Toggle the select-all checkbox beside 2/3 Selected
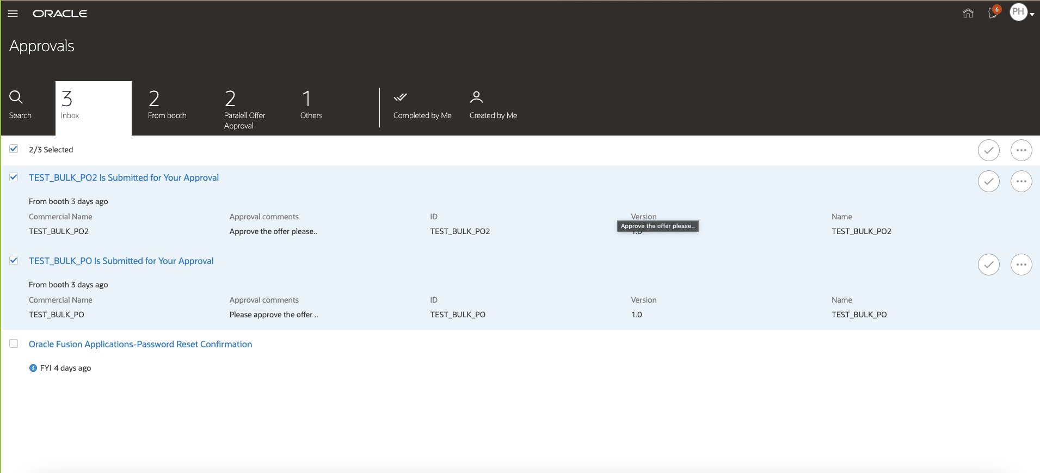This screenshot has width=1040, height=473. coord(14,149)
